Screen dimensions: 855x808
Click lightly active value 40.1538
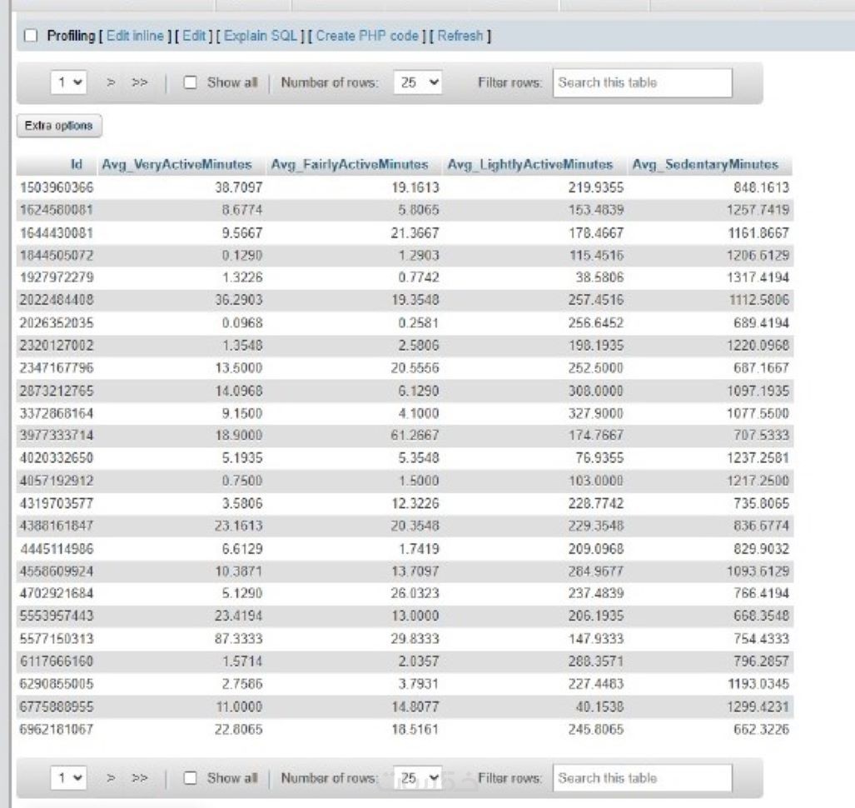pyautogui.click(x=599, y=707)
